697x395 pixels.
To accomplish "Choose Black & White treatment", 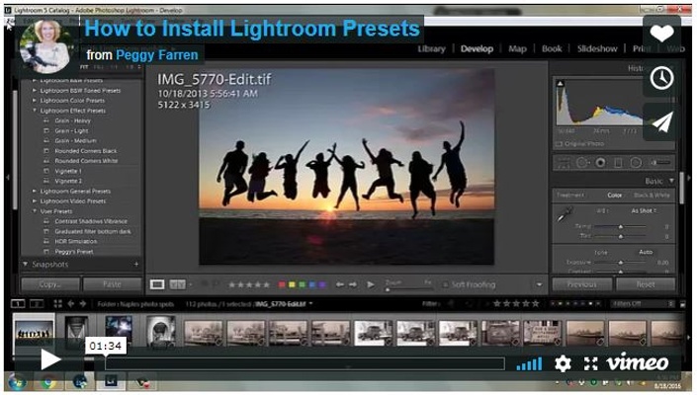I will tap(652, 196).
